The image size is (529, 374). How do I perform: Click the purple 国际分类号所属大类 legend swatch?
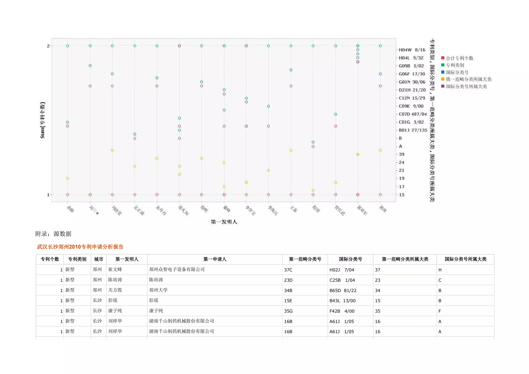coord(442,86)
